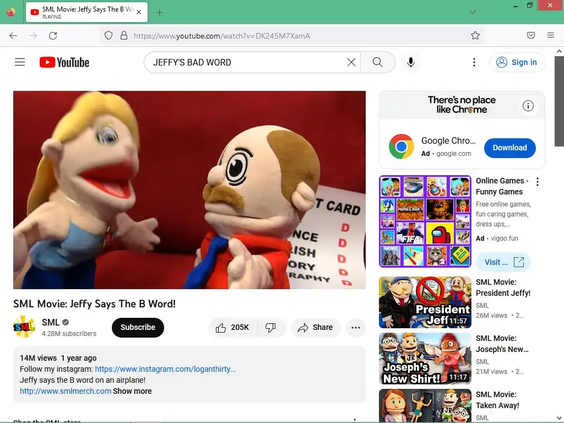Open a new tab with the plus button
This screenshot has width=564, height=423.
(159, 13)
